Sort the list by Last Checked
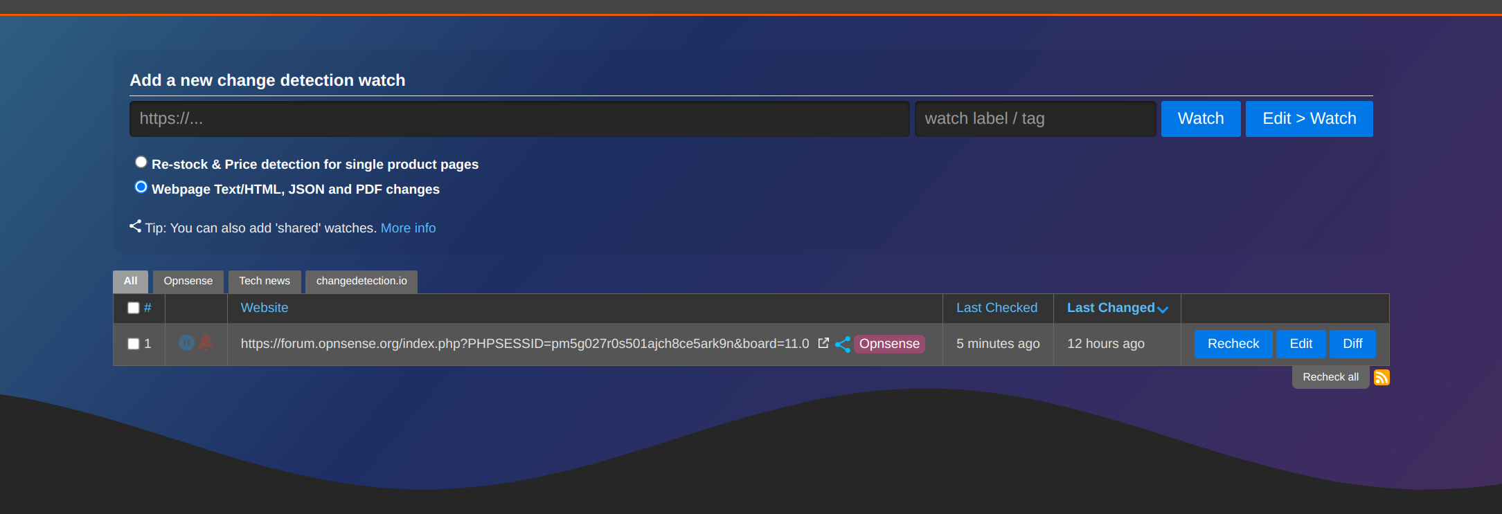The width and height of the screenshot is (1502, 514). 996,308
